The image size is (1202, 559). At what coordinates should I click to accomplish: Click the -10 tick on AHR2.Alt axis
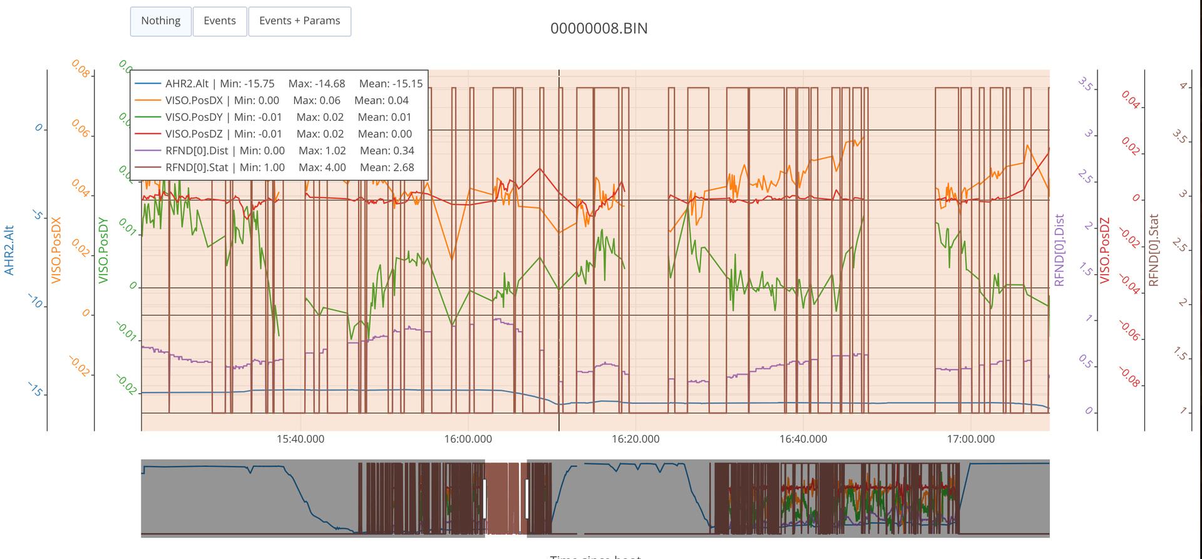[36, 301]
